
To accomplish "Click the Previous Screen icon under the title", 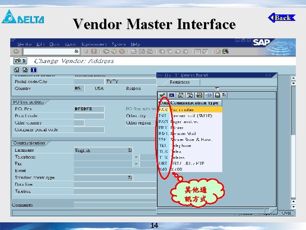I will tap(17, 70).
